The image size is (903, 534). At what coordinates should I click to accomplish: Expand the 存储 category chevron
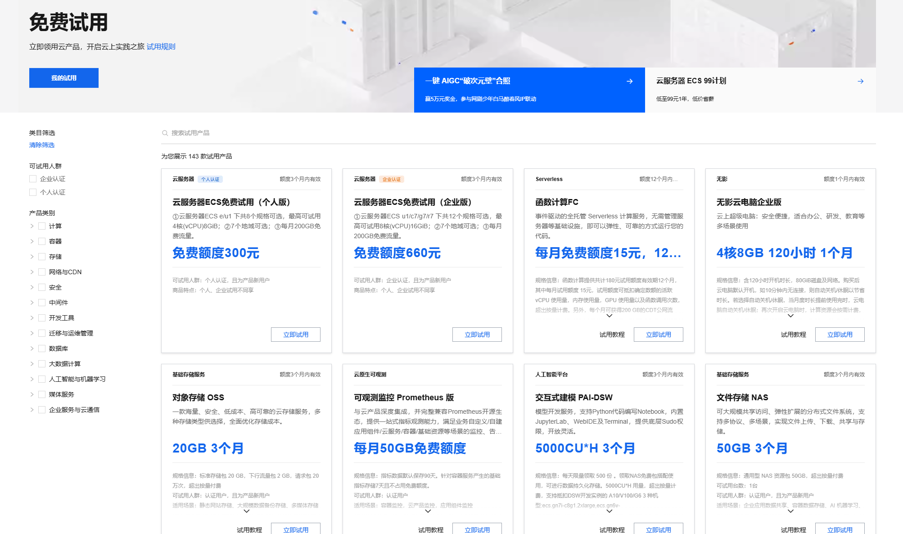click(x=32, y=257)
